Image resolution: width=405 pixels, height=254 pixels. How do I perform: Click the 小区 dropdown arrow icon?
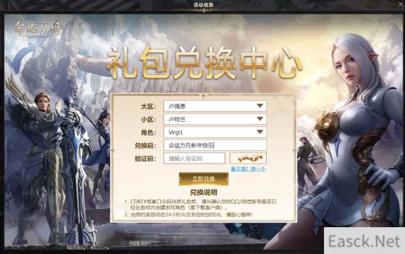(260, 119)
